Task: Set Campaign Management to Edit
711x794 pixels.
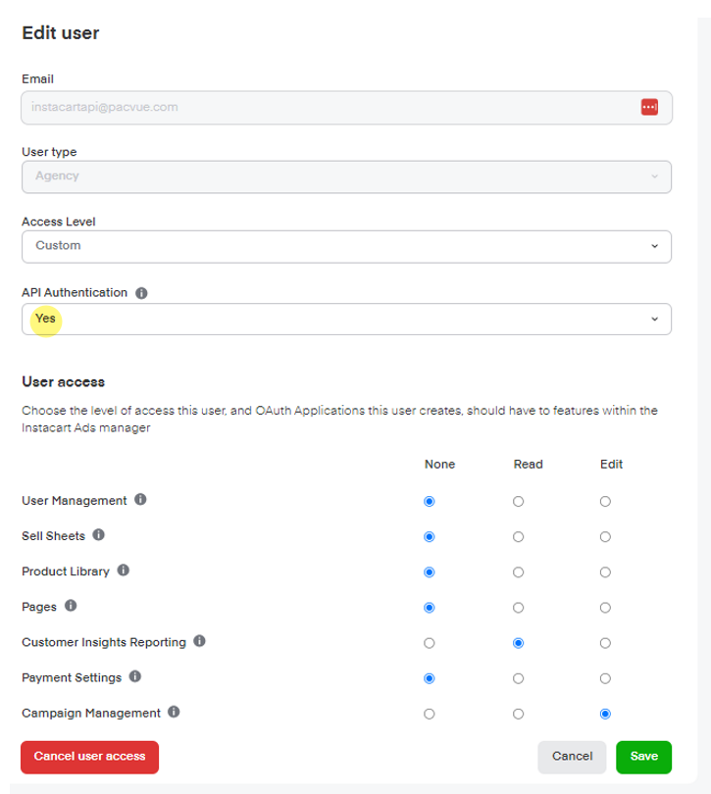Action: click(x=605, y=715)
